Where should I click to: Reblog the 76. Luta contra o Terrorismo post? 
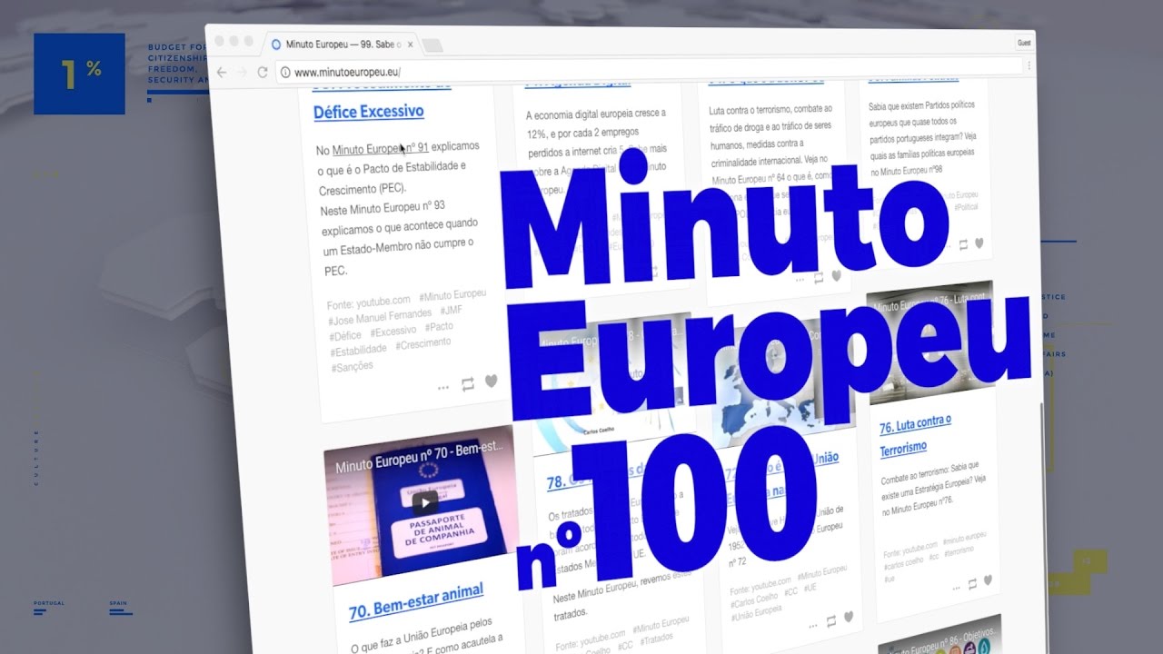point(971,583)
